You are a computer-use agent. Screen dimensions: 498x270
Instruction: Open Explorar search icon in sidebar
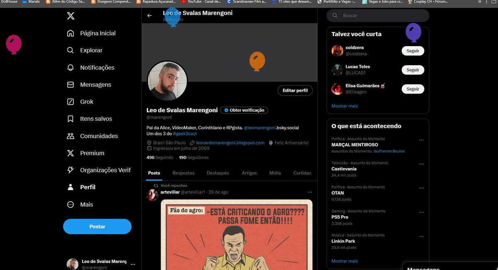pyautogui.click(x=71, y=50)
